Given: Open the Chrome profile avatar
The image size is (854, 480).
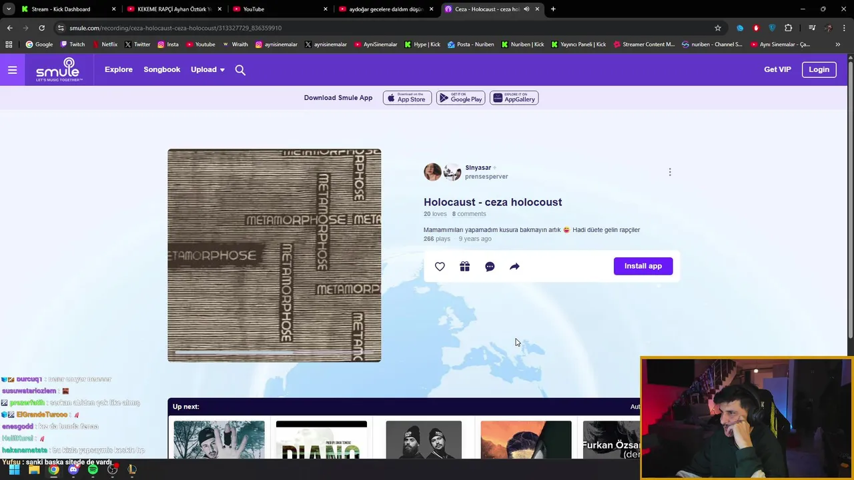Looking at the screenshot, I should pyautogui.click(x=828, y=28).
